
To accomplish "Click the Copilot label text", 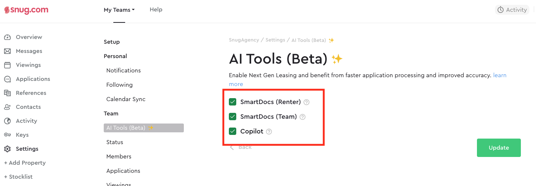I will (252, 131).
